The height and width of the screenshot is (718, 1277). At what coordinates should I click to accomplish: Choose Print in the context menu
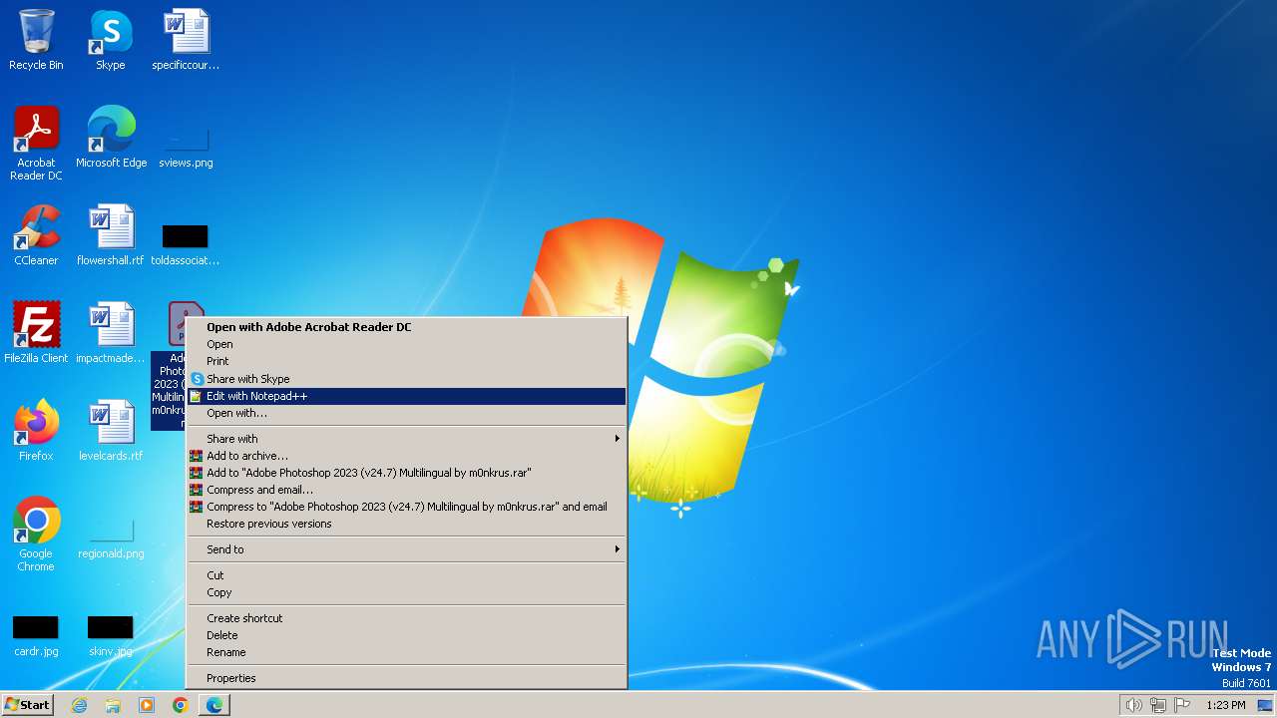click(407, 361)
